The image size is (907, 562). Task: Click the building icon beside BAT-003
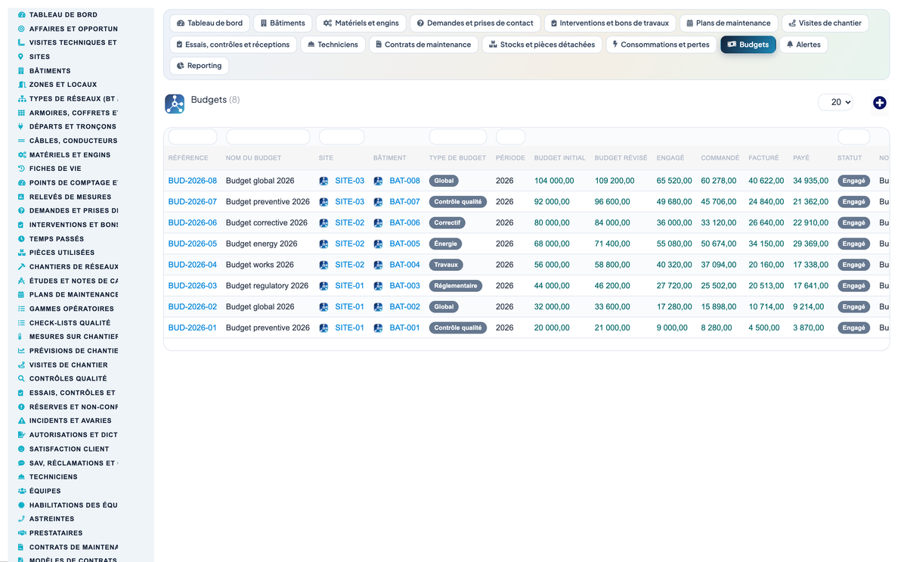click(378, 286)
